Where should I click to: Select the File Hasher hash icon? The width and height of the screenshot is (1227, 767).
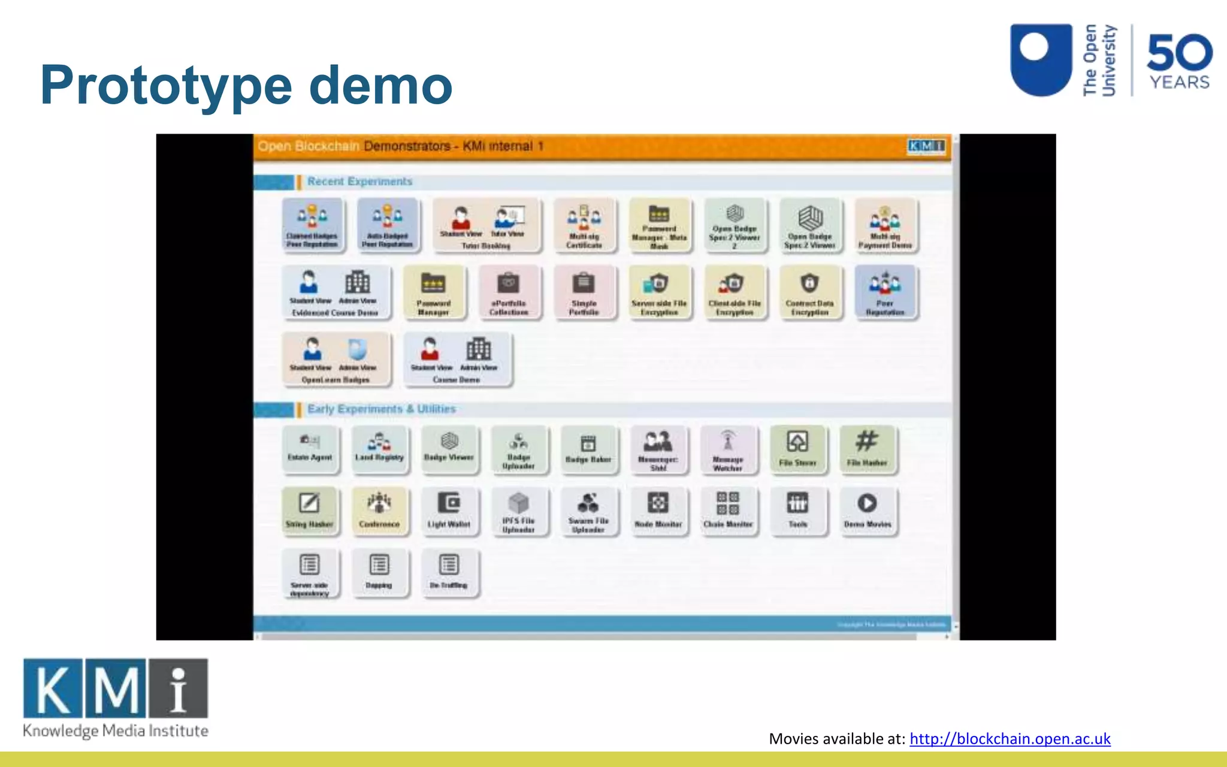pyautogui.click(x=866, y=440)
